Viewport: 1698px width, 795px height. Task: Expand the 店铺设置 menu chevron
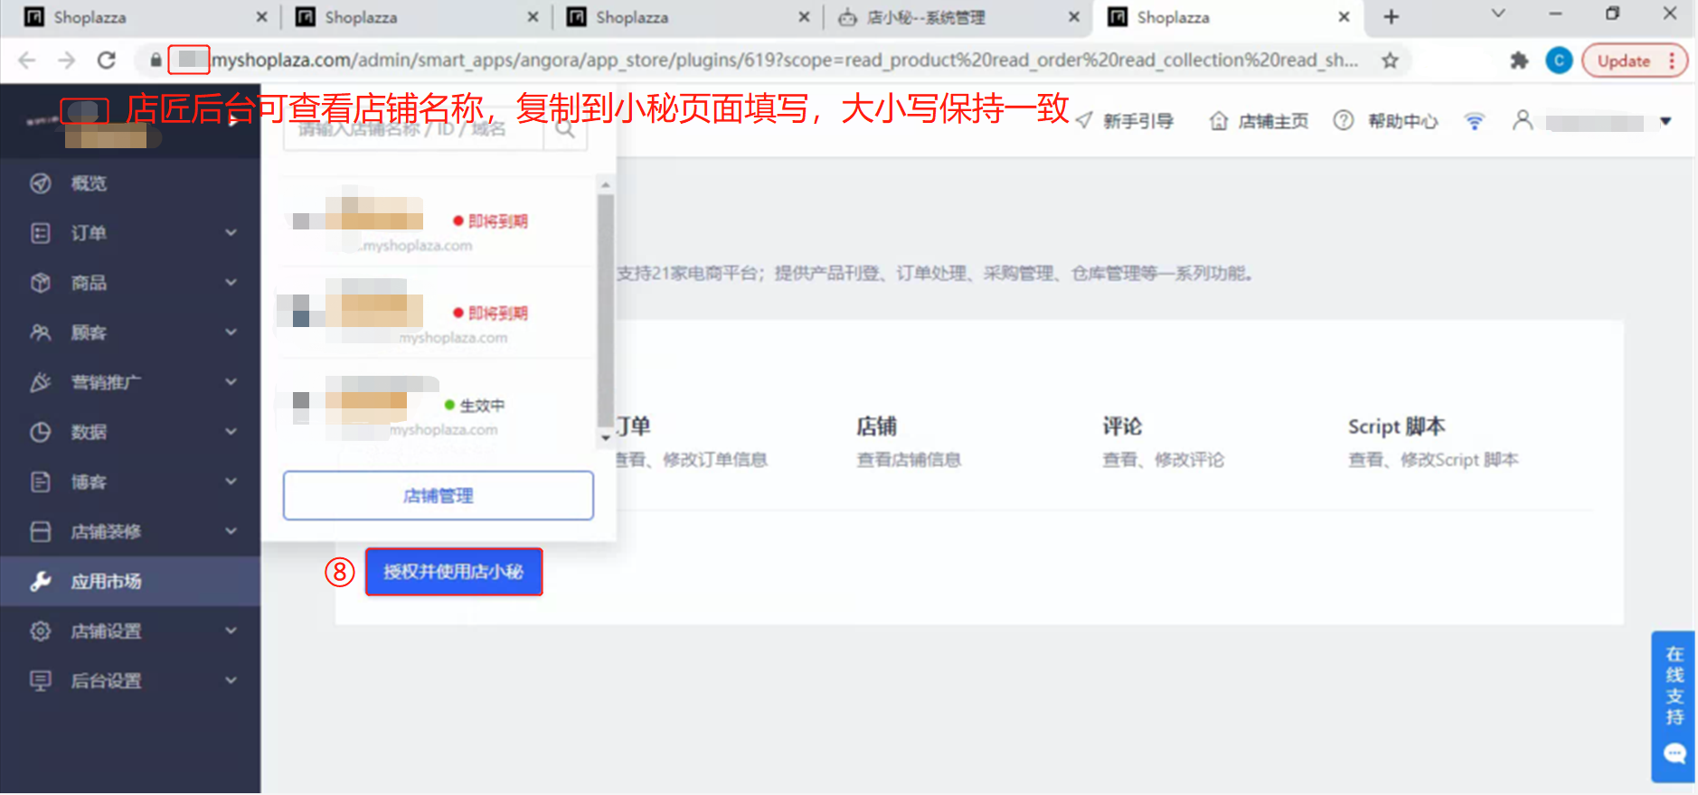(231, 631)
